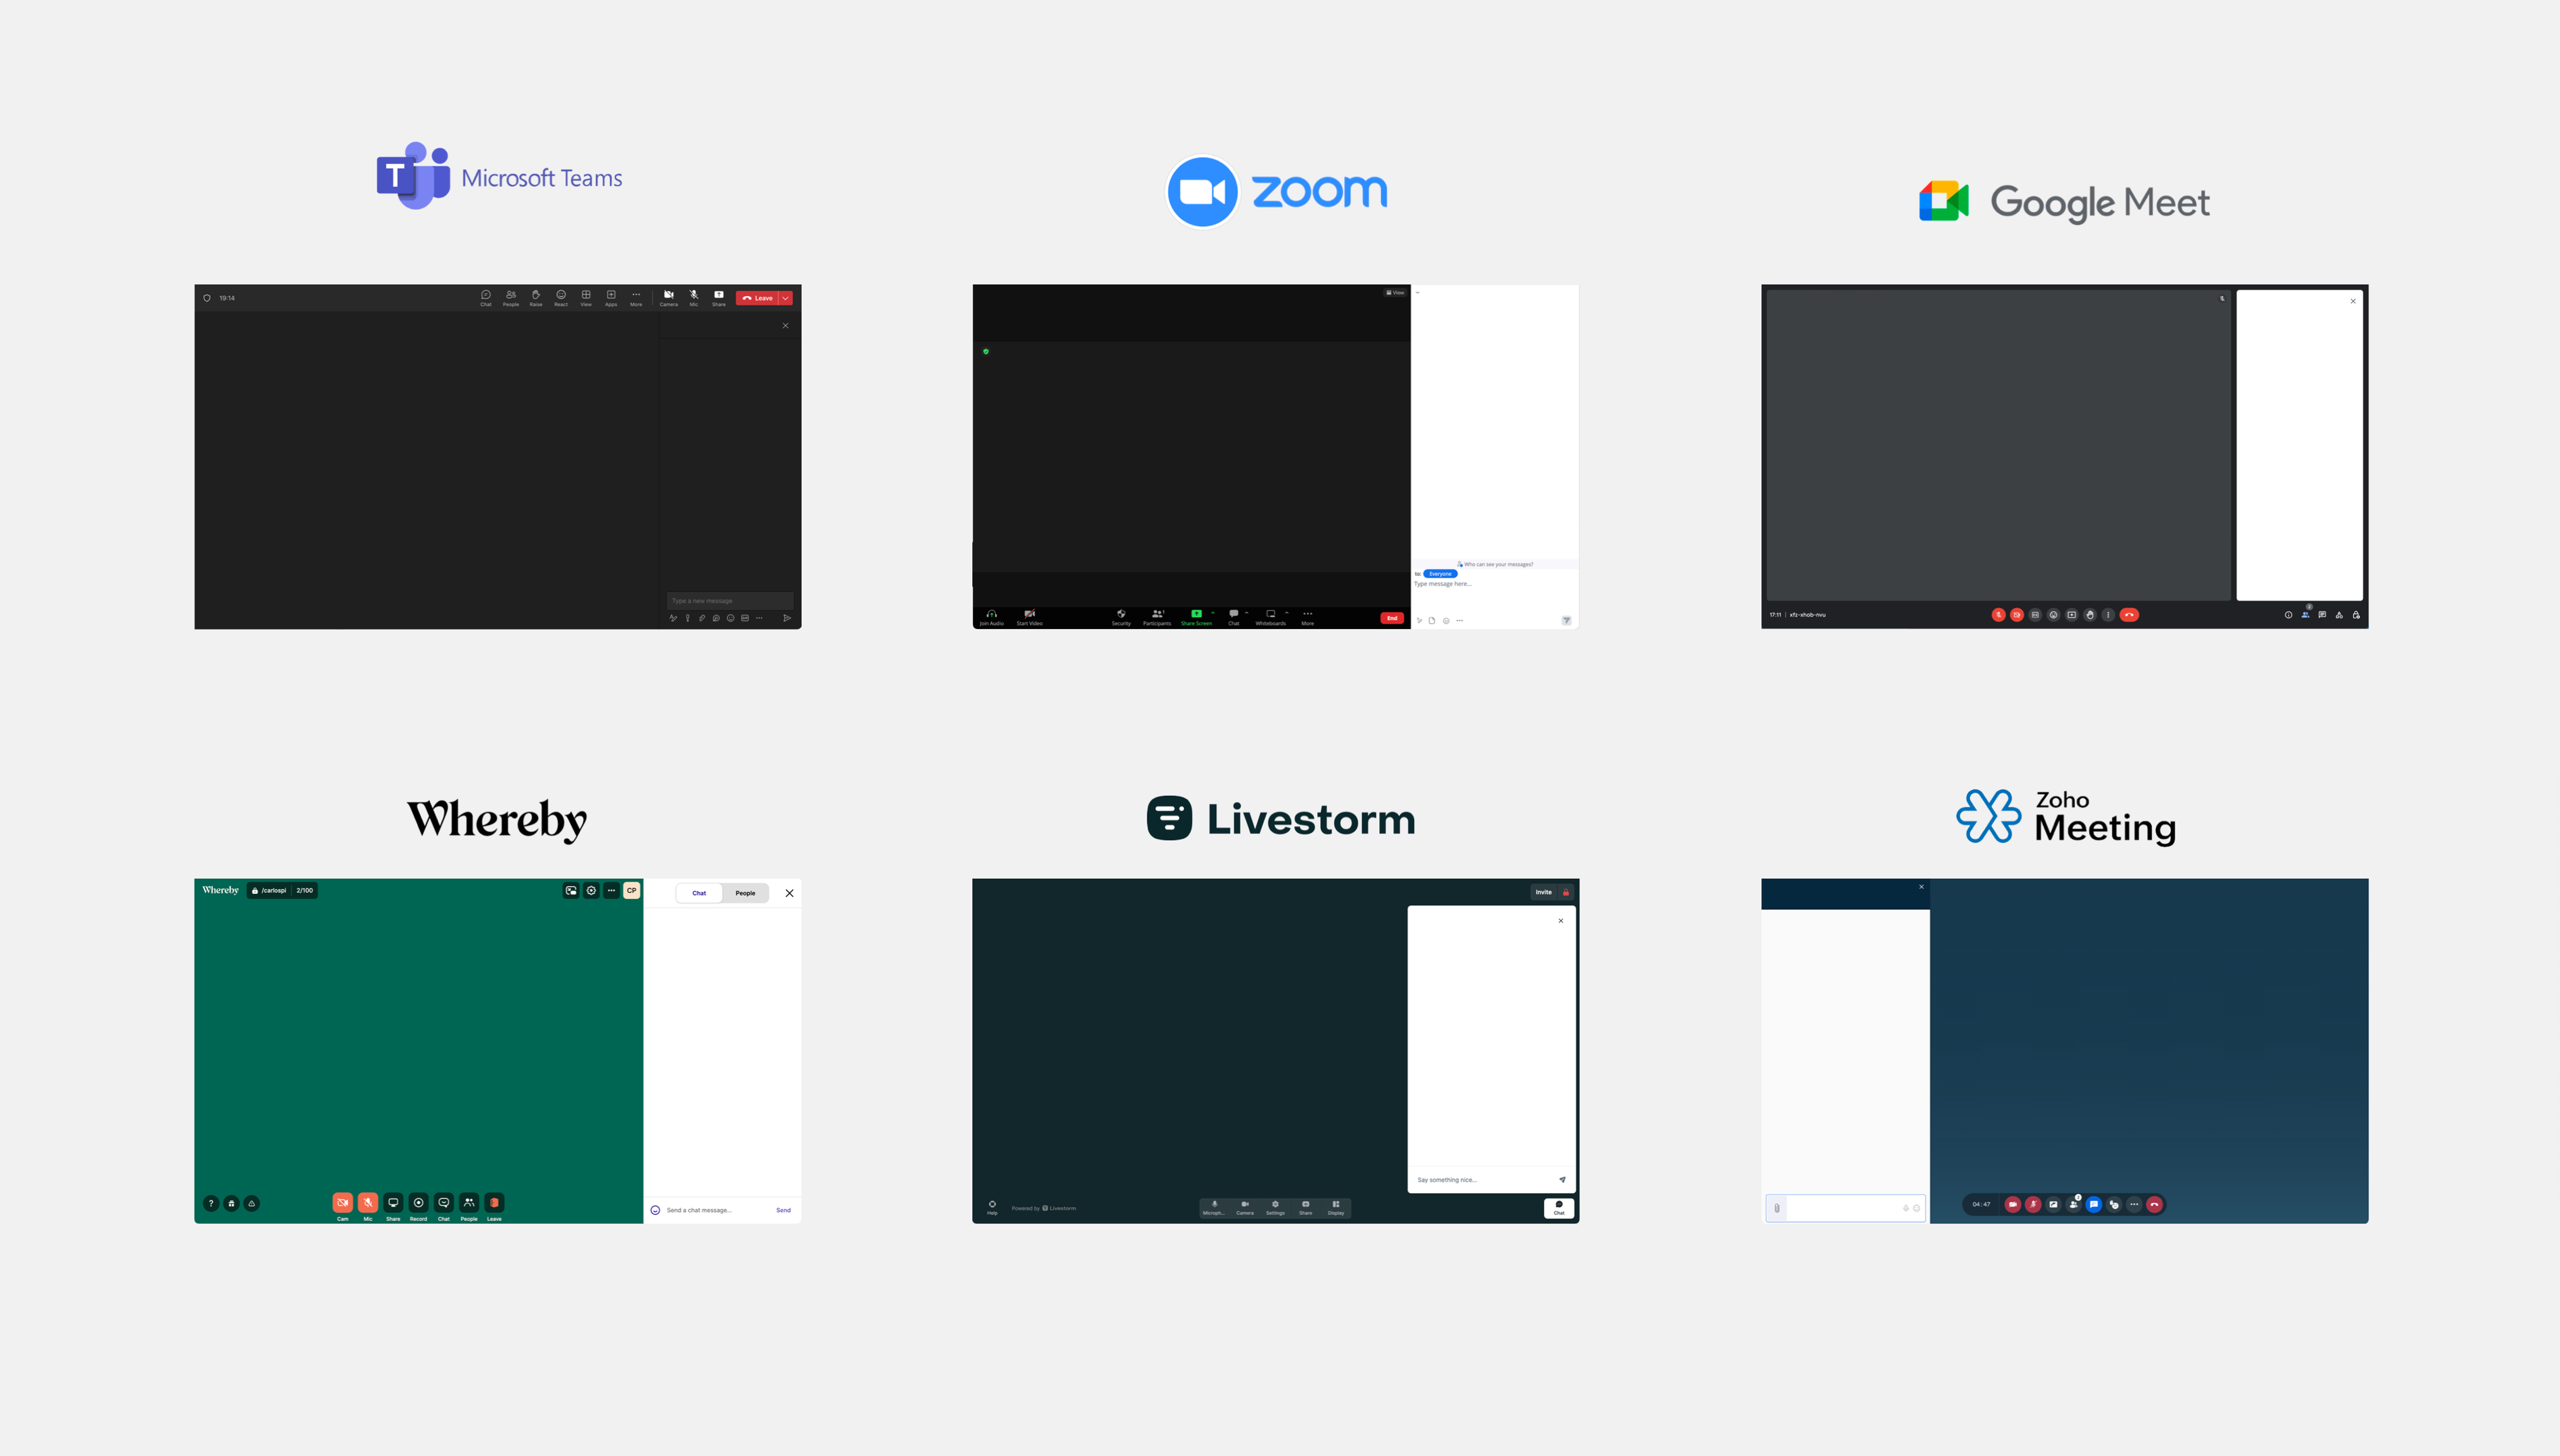Open Apps in the Teams meeting toolbar

coord(610,297)
